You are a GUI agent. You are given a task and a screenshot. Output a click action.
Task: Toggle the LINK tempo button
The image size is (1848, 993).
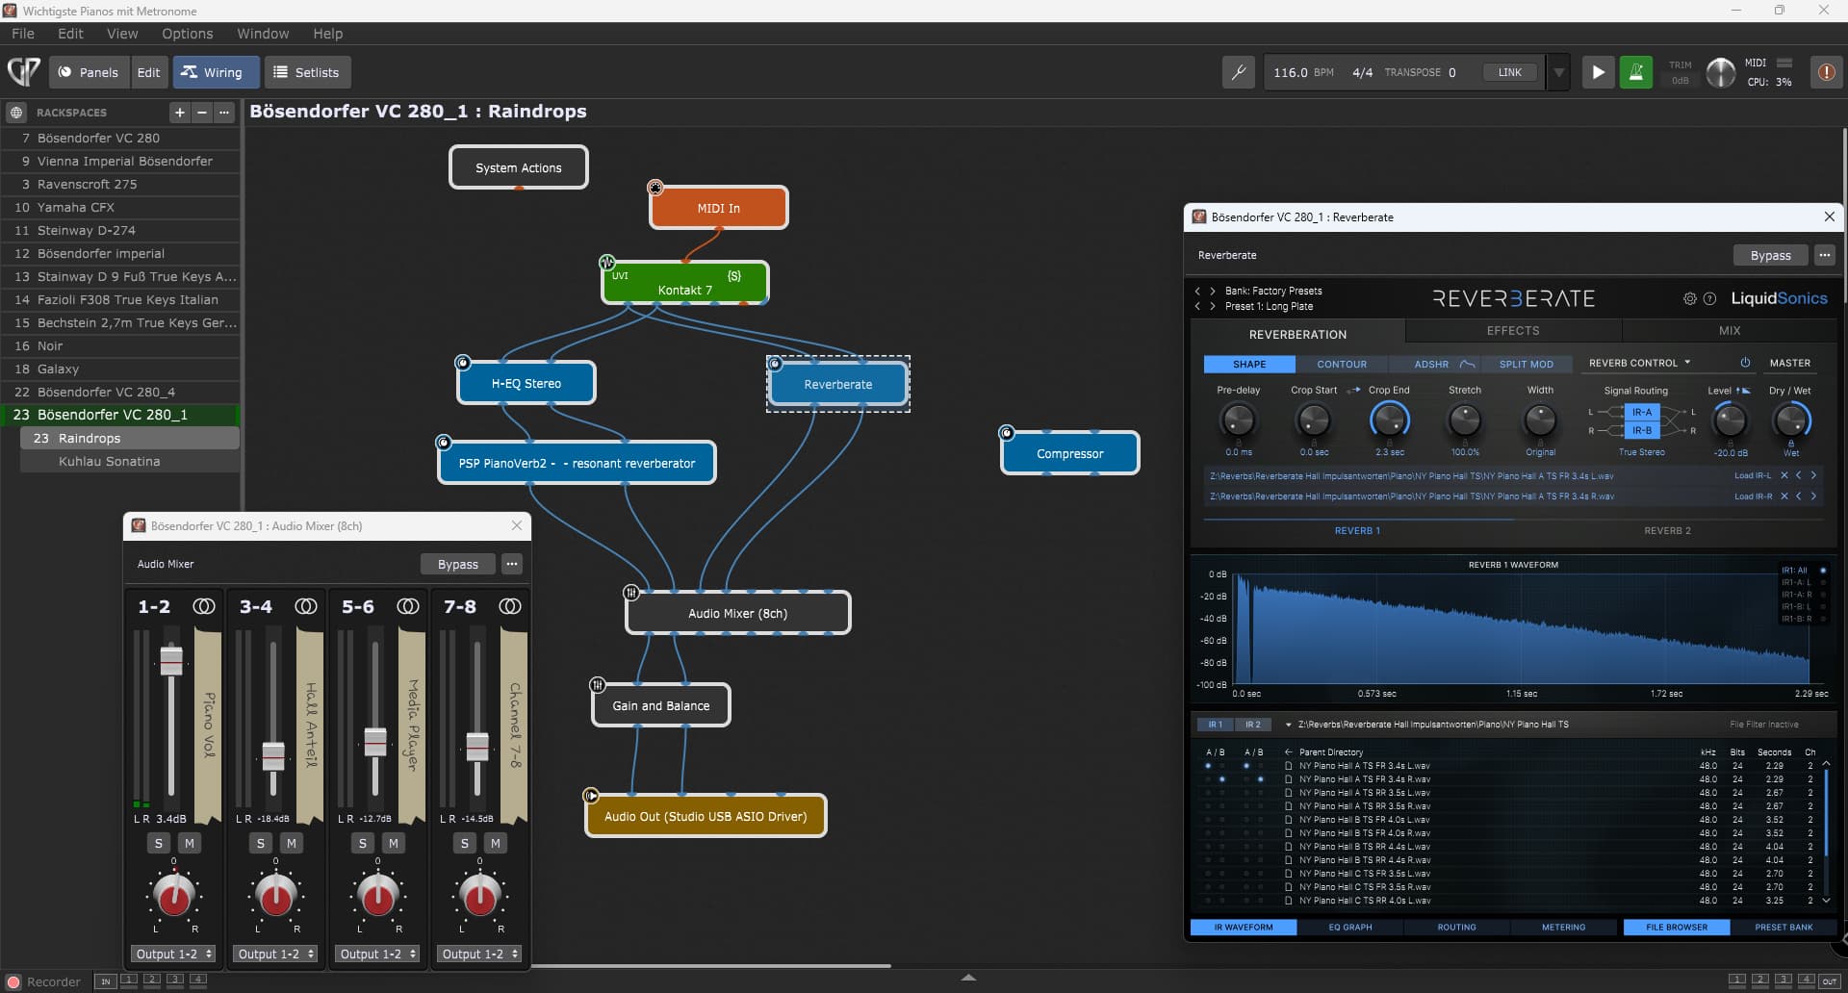pyautogui.click(x=1510, y=72)
